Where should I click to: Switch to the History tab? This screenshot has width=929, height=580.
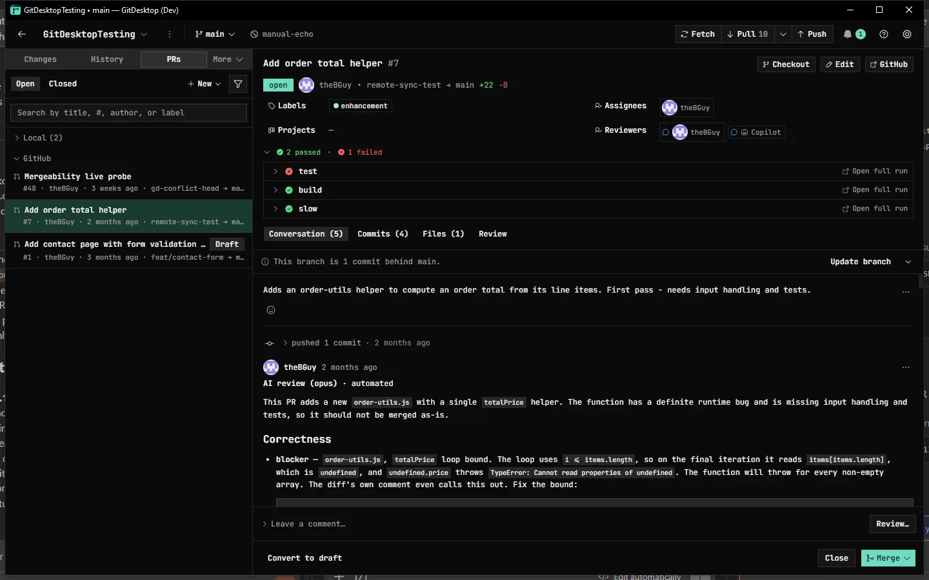click(x=107, y=59)
